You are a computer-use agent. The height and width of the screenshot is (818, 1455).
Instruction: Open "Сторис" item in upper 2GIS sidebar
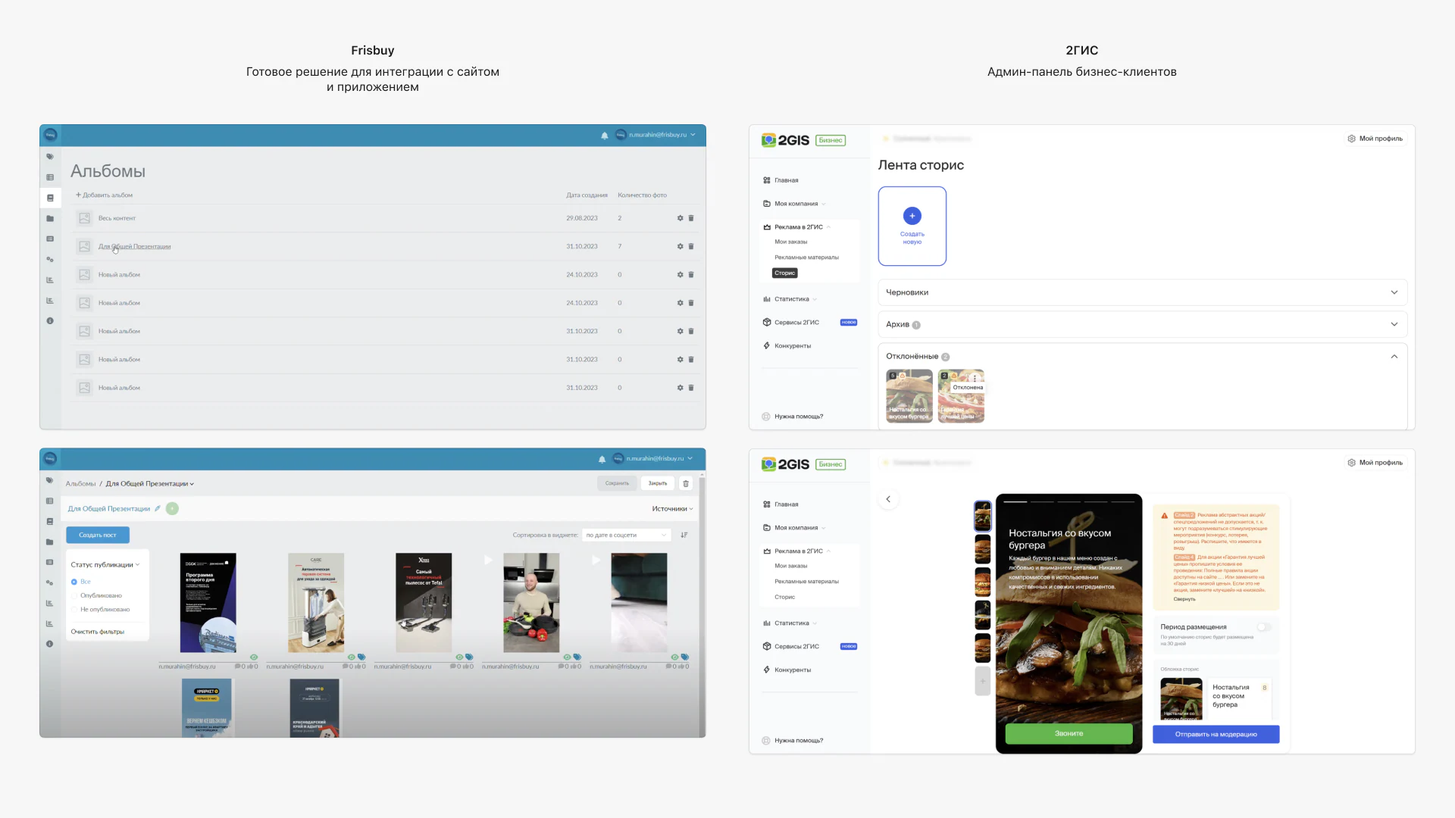click(785, 273)
